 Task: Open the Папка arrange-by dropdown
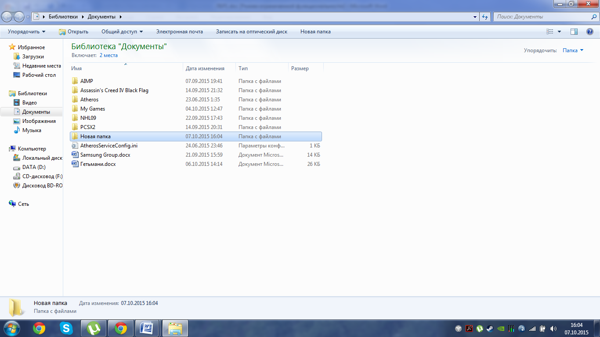click(573, 50)
